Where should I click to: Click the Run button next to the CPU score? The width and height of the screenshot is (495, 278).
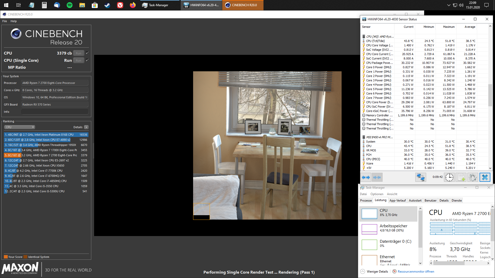coord(79,53)
